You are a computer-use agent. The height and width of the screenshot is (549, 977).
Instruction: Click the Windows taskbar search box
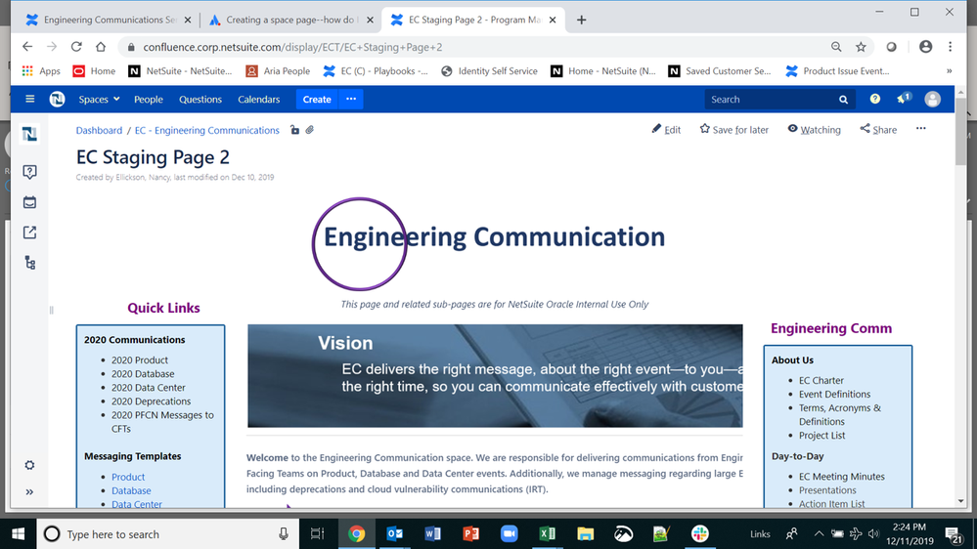[x=168, y=534]
